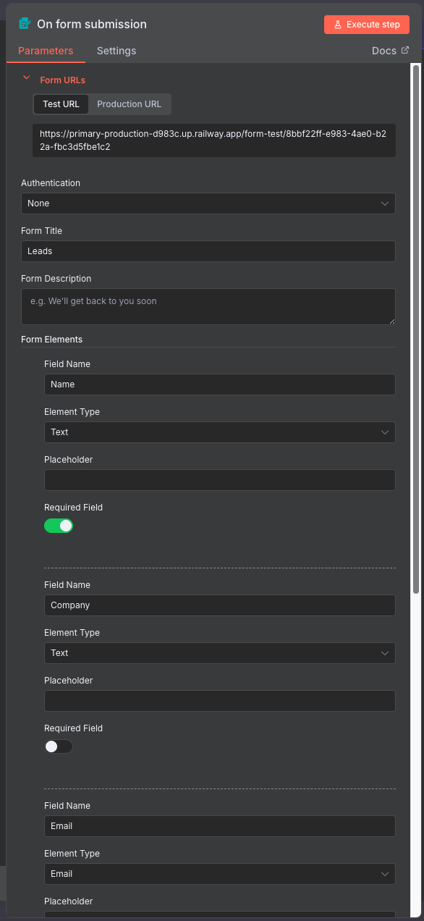This screenshot has height=921, width=424.
Task: Disable Required Field for the Name element
Action: pos(59,525)
